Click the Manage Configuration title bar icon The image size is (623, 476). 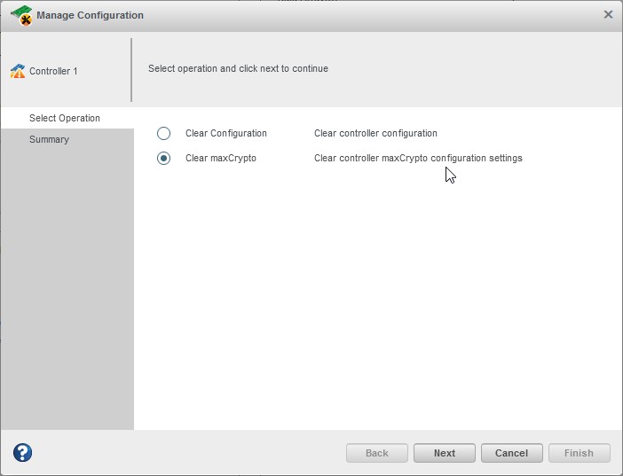[x=21, y=14]
